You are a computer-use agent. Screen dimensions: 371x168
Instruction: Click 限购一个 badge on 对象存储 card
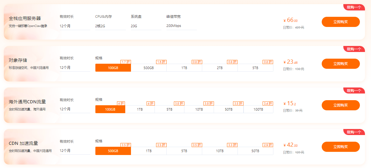[354, 49]
